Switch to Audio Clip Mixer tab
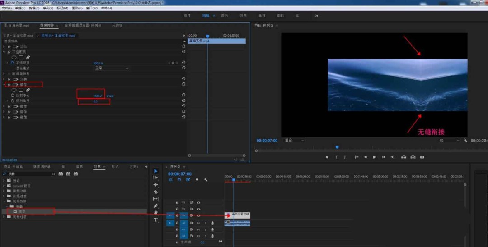Image resolution: width=488 pixels, height=247 pixels. click(x=83, y=25)
